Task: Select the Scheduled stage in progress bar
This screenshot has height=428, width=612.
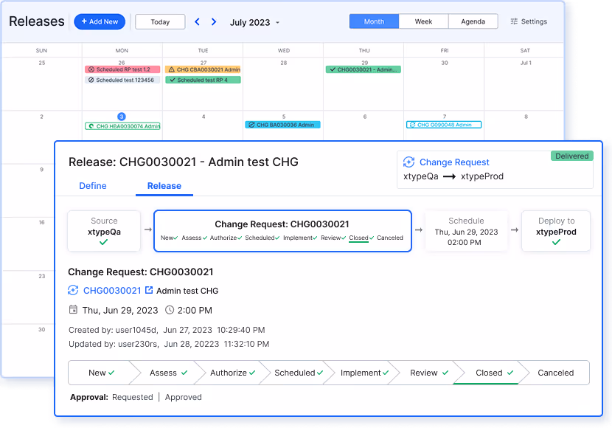Action: click(299, 373)
